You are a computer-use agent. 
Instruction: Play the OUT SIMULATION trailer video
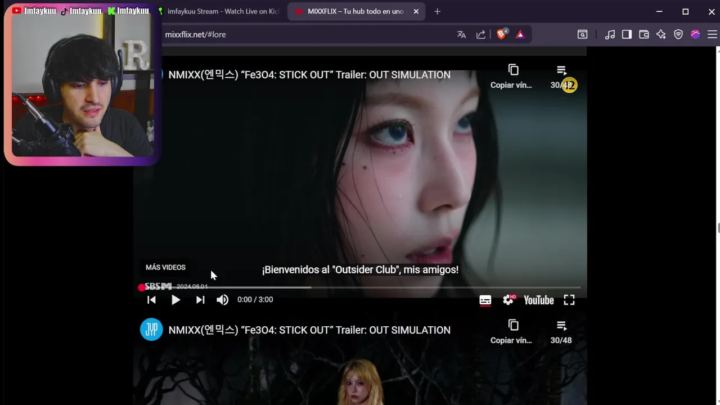pos(175,300)
